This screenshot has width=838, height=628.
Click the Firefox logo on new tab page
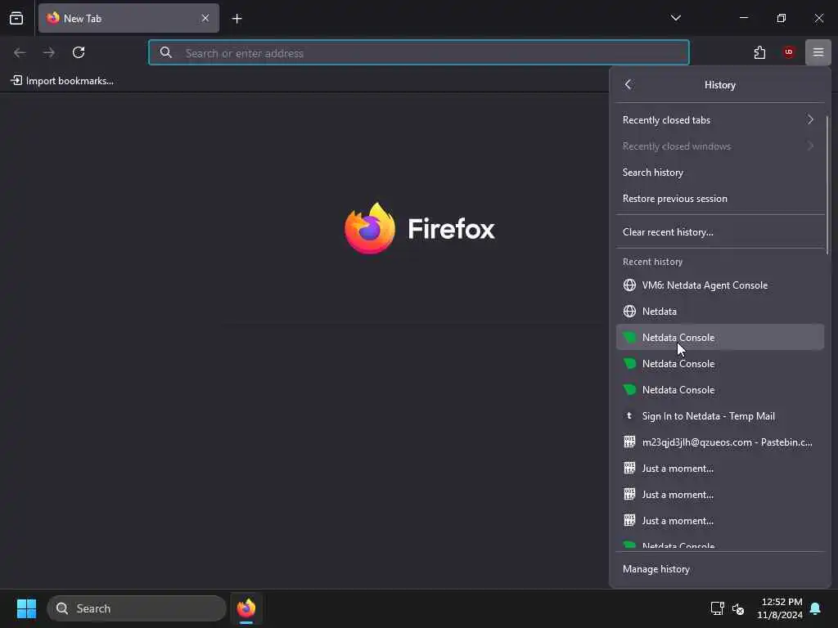[369, 229]
